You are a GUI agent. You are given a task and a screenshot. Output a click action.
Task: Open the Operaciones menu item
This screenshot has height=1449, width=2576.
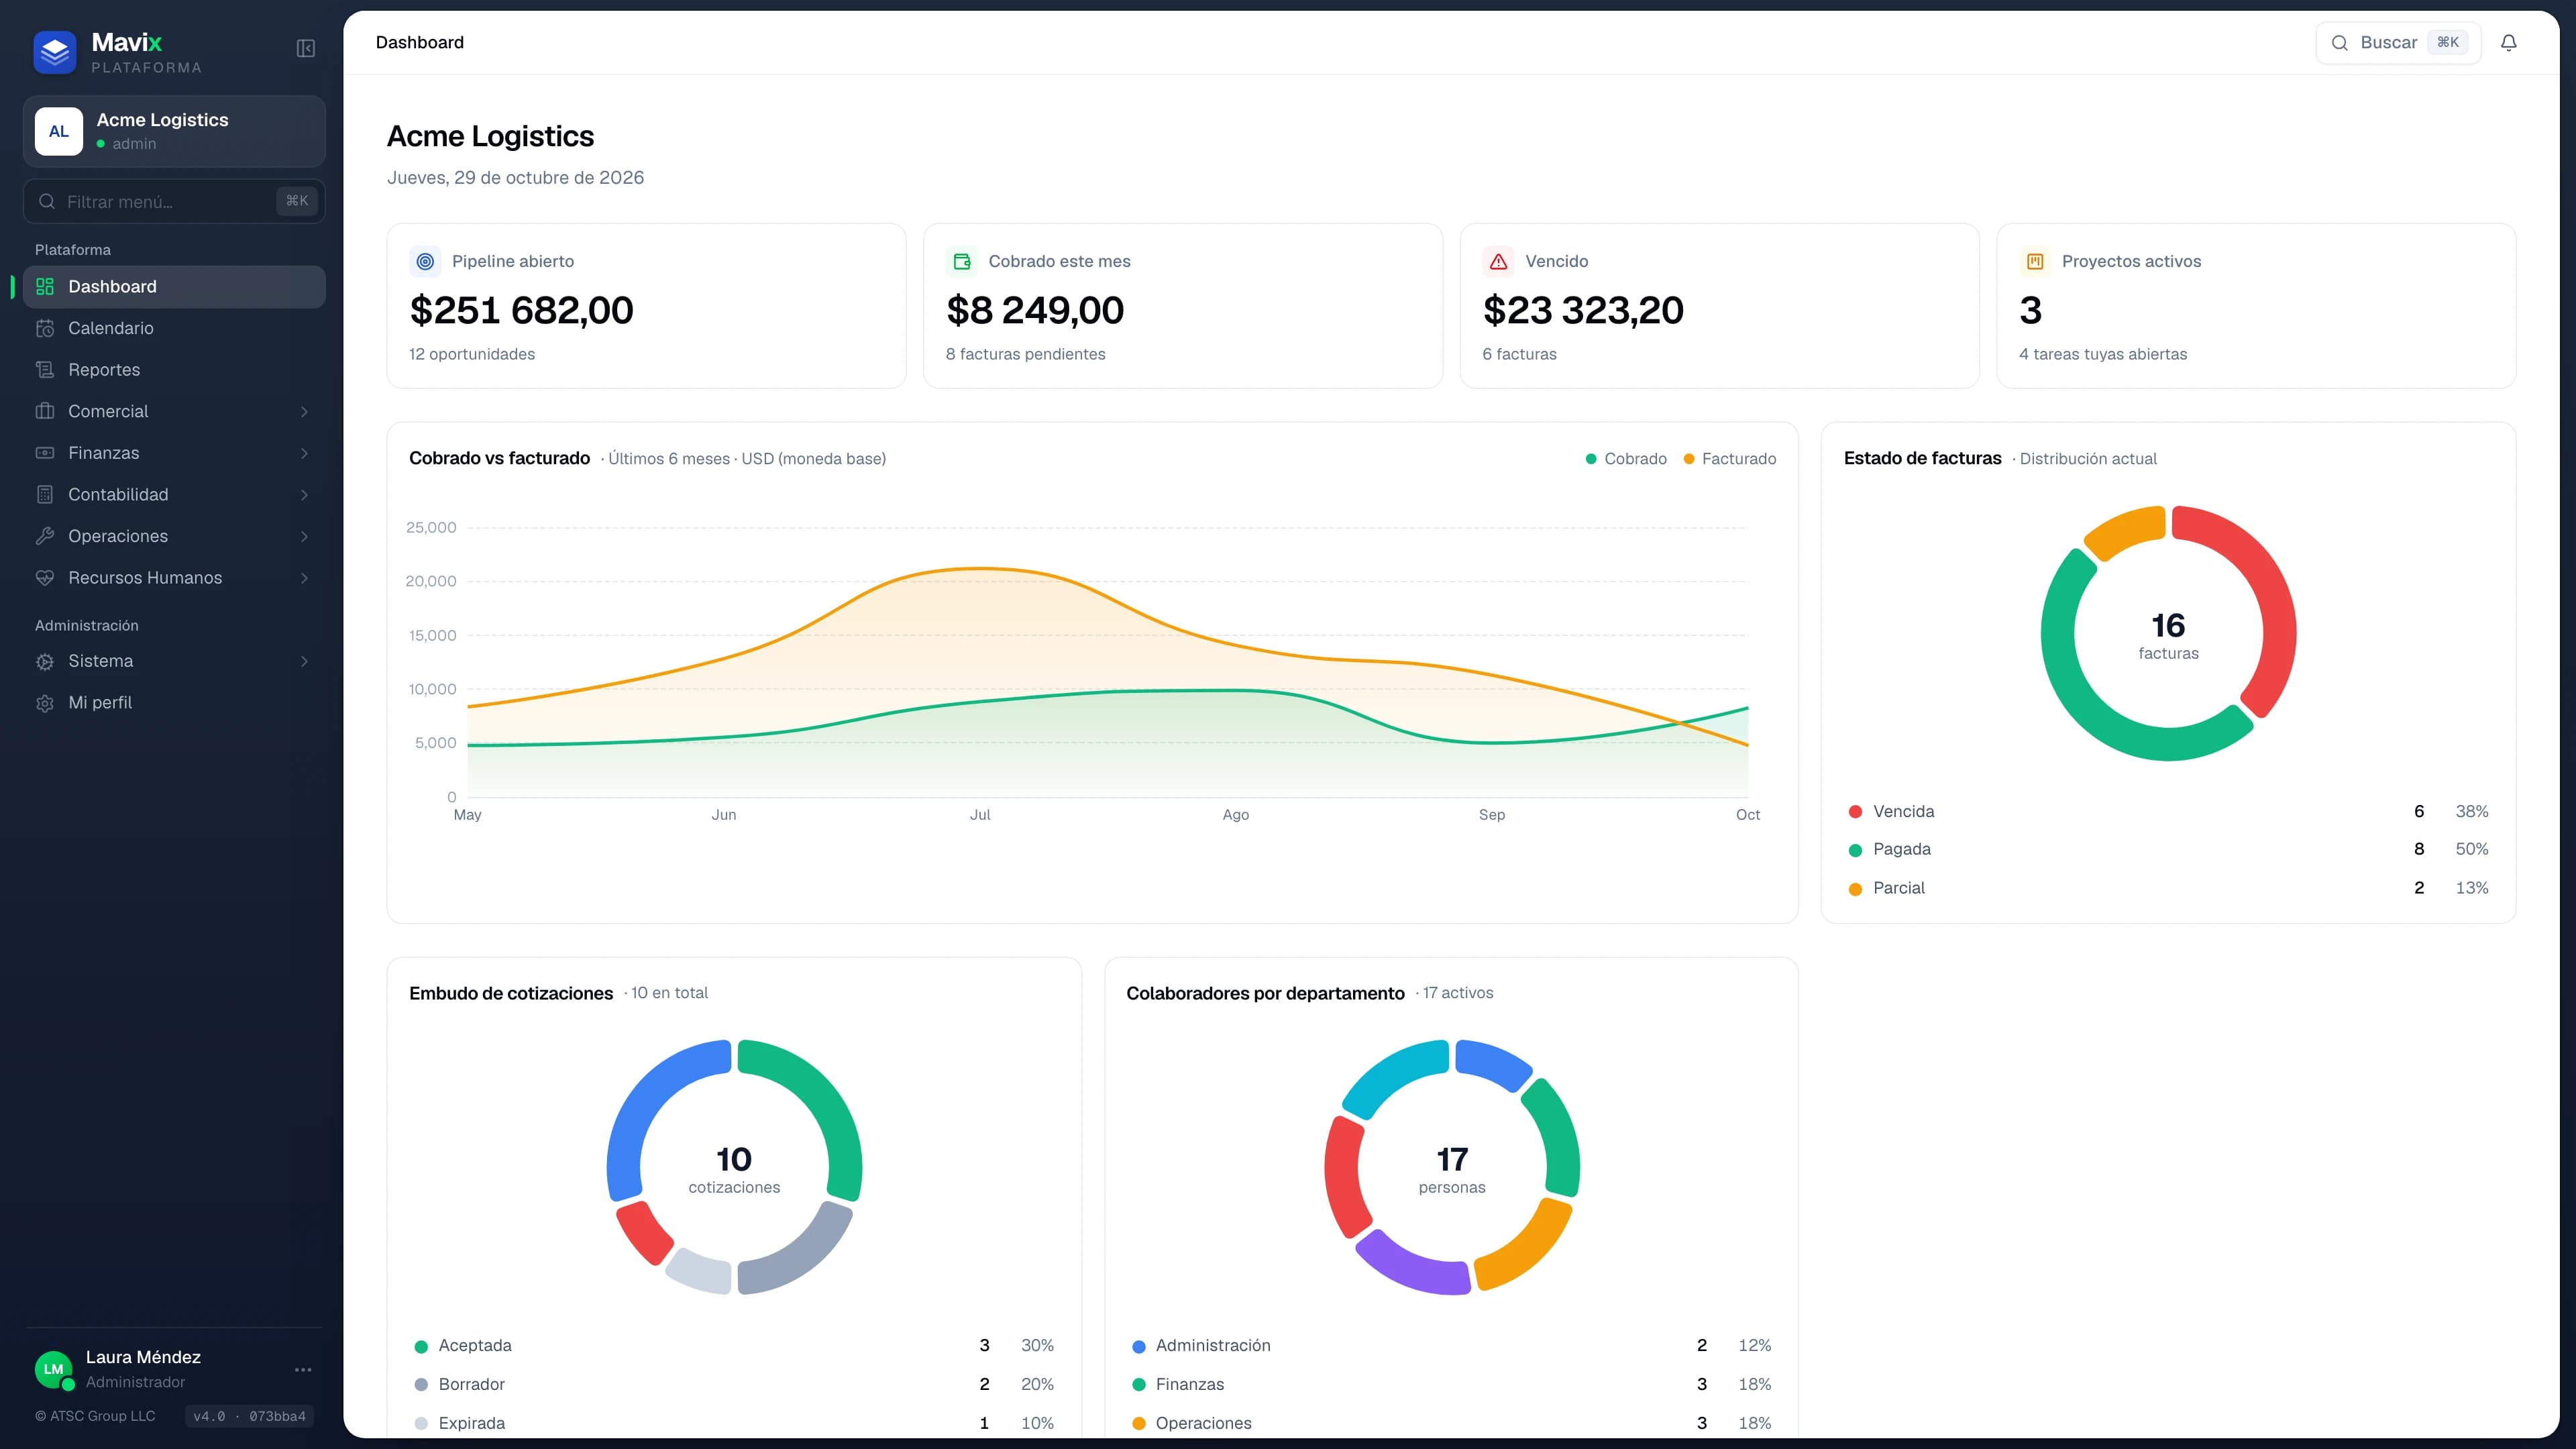174,536
